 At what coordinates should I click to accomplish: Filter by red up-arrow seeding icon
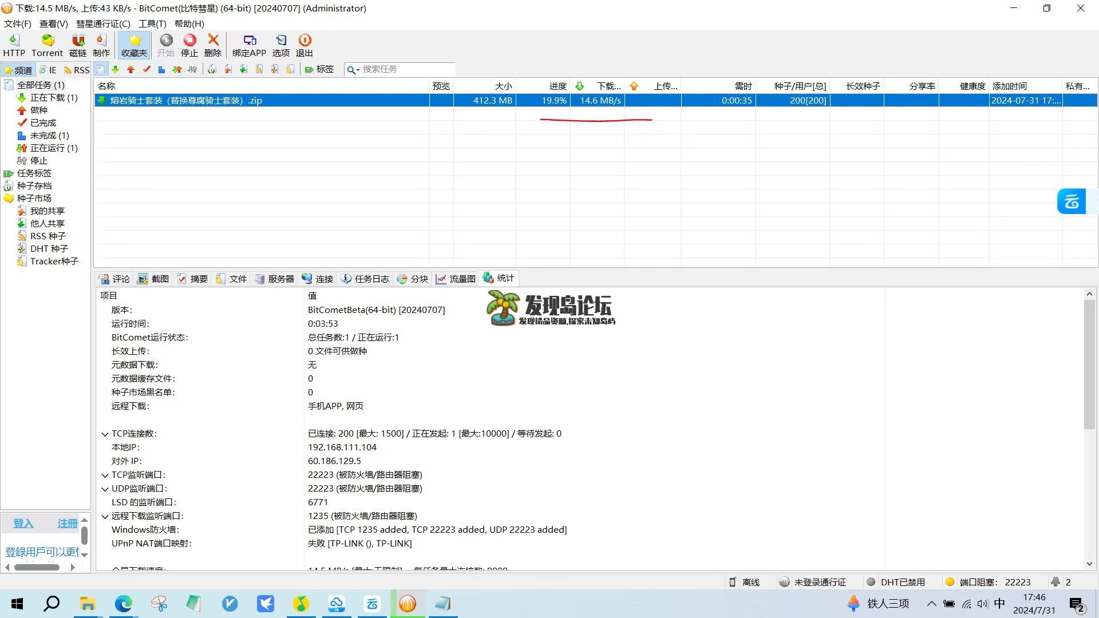131,69
